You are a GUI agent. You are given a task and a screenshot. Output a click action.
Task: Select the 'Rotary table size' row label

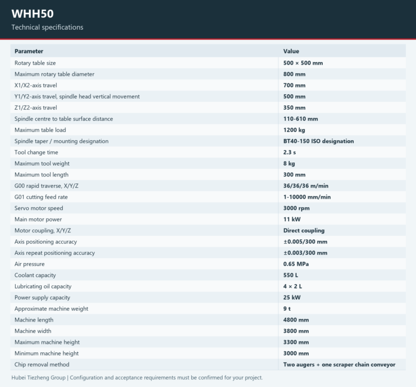point(35,63)
